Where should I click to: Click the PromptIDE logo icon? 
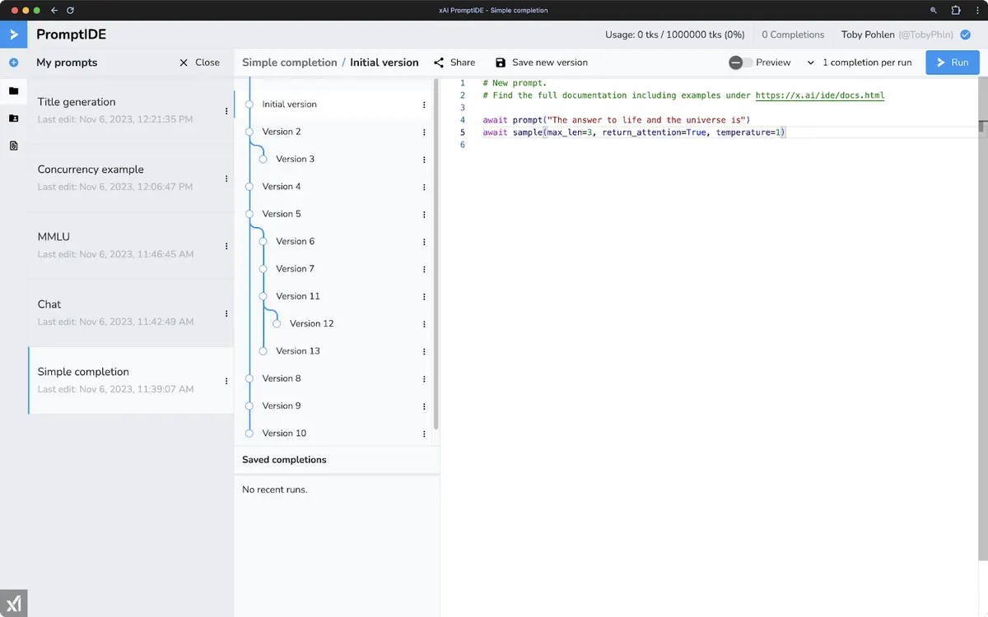pos(13,35)
